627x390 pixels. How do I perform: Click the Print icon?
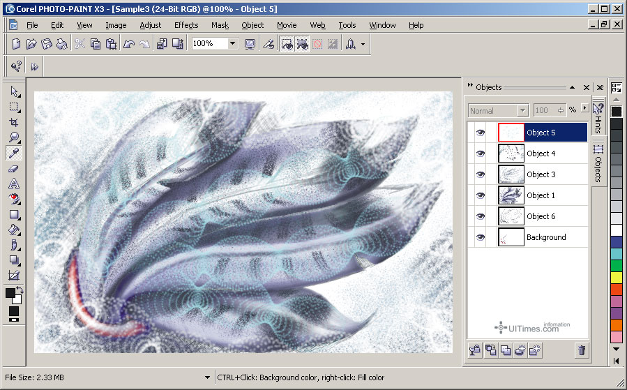pyautogui.click(x=61, y=43)
